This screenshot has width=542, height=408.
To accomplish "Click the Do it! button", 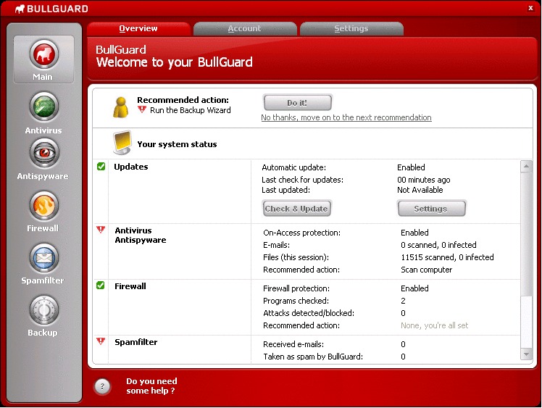I will point(297,103).
